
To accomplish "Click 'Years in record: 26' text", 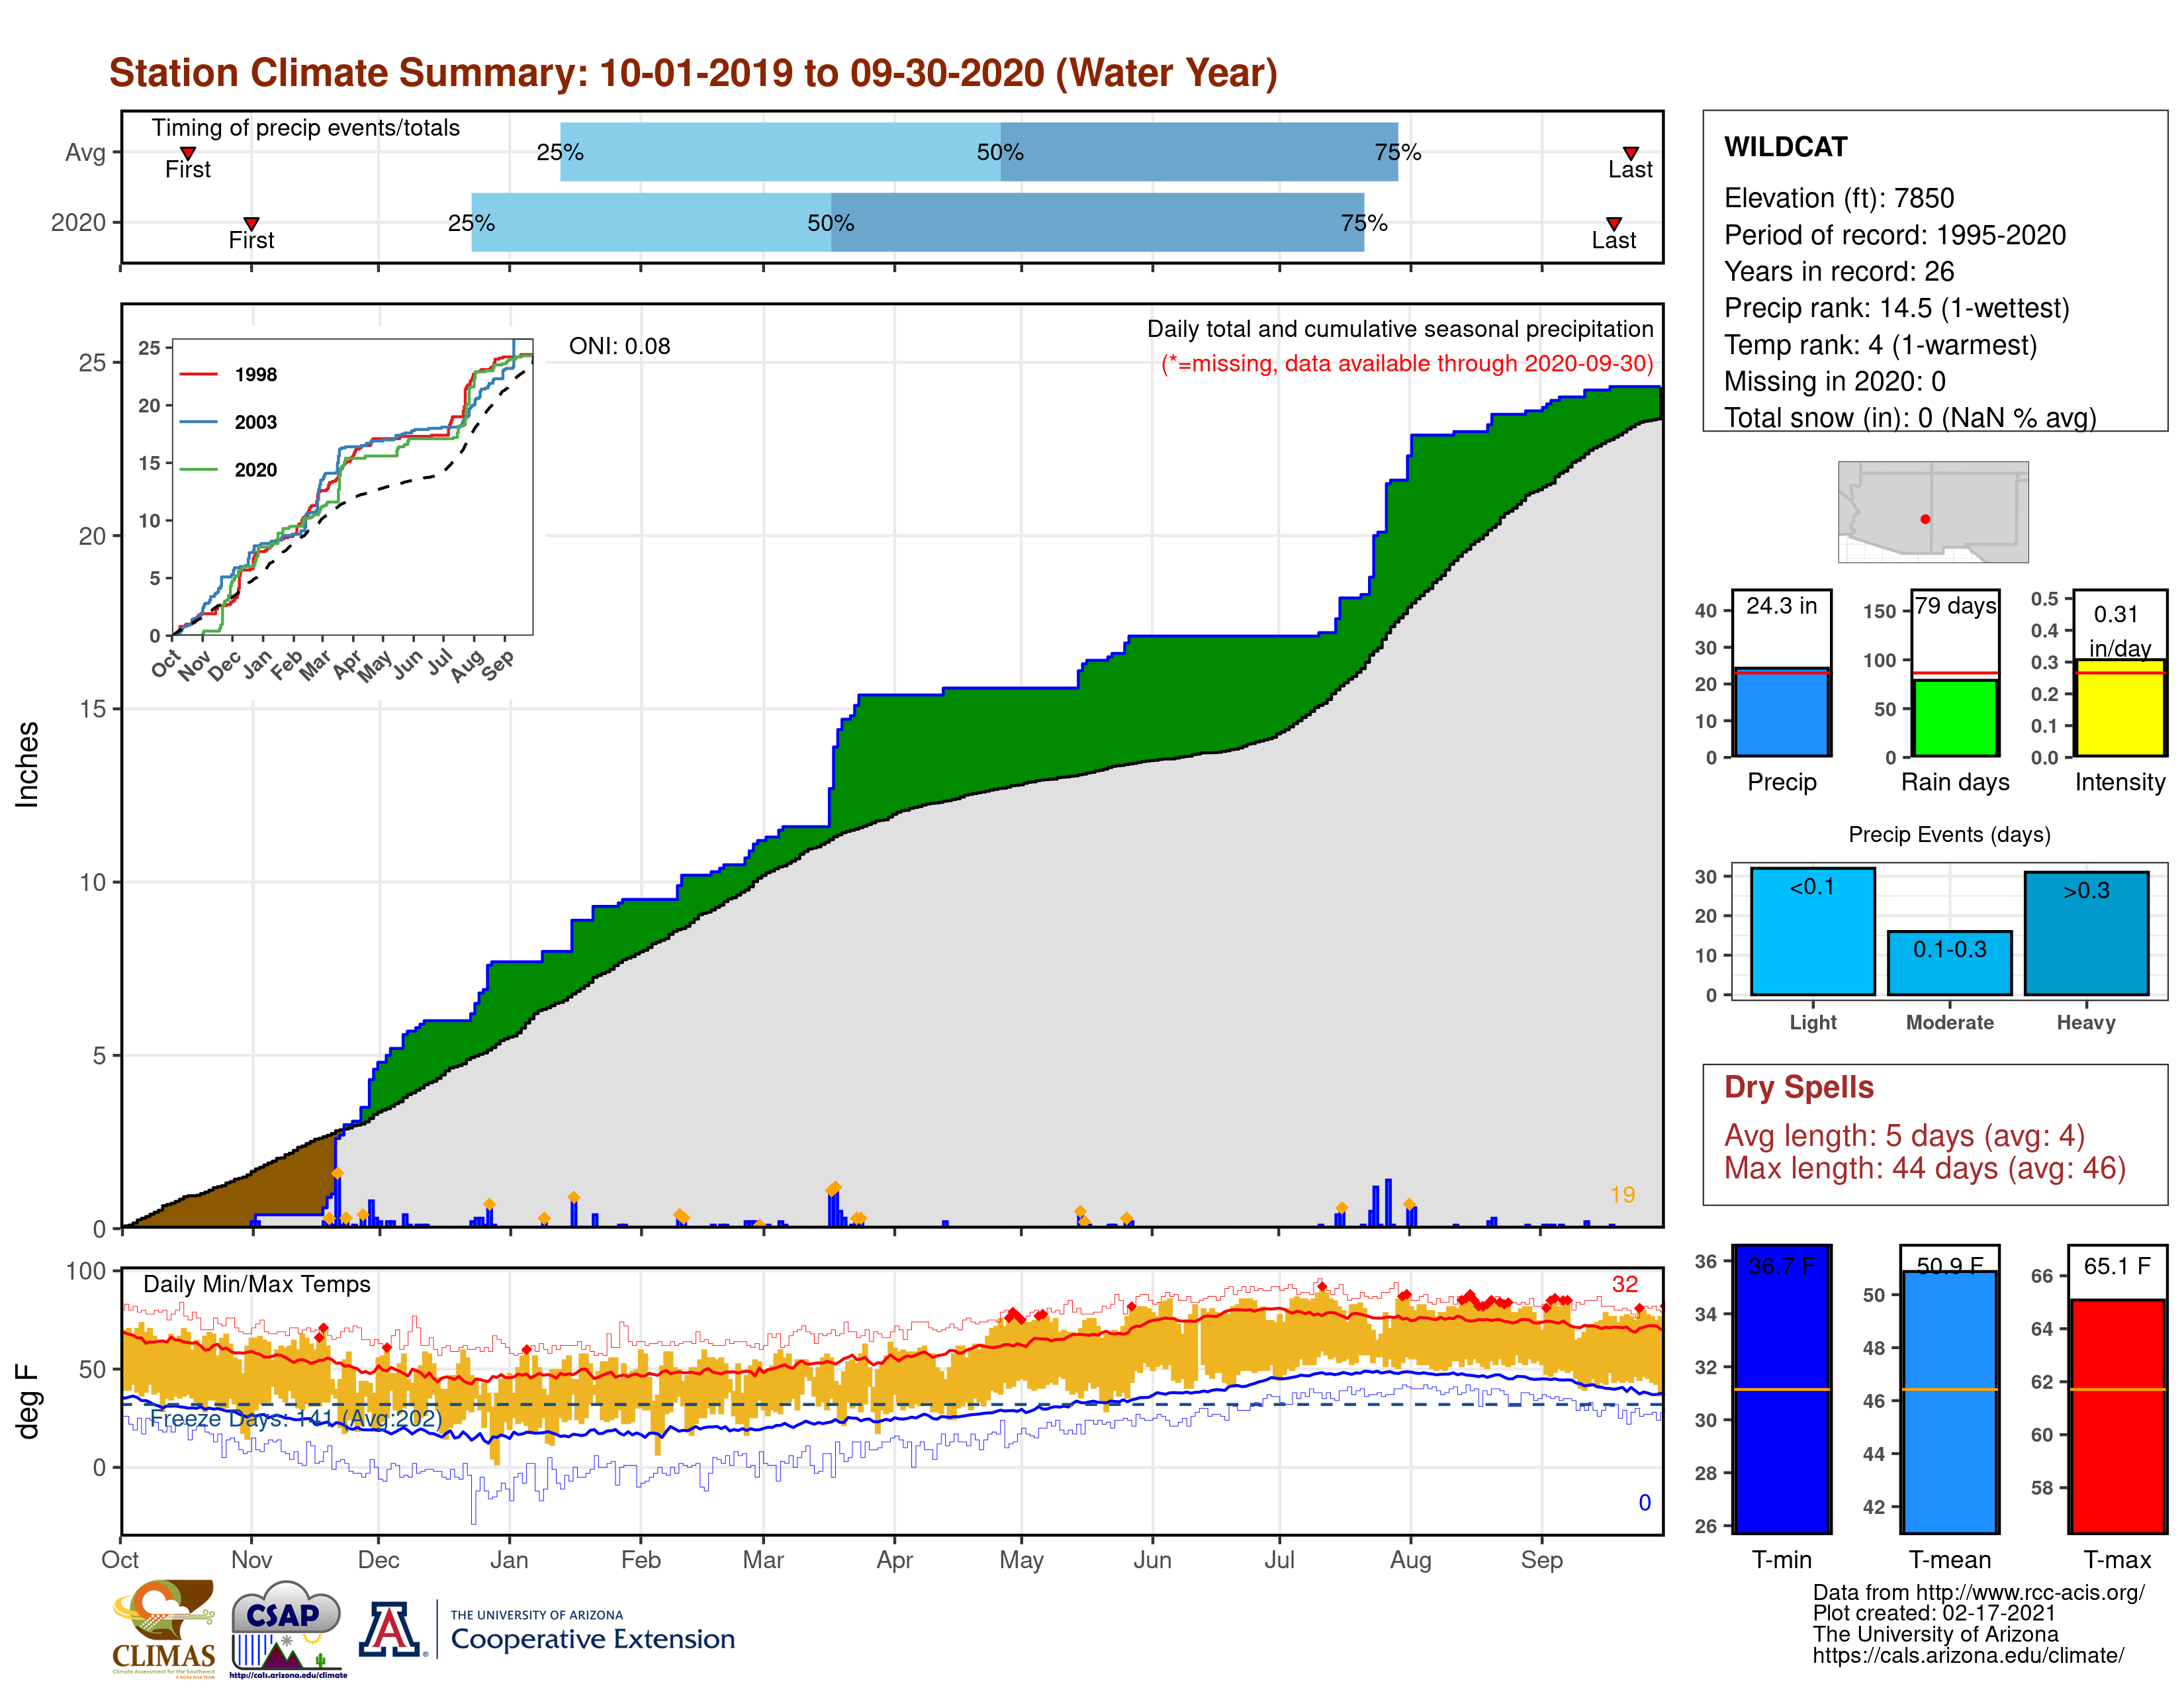I will 1839,271.
